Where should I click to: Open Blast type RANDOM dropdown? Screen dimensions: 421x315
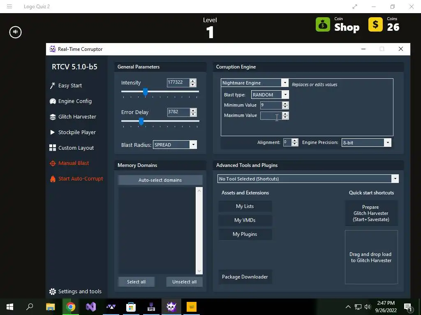pos(285,95)
